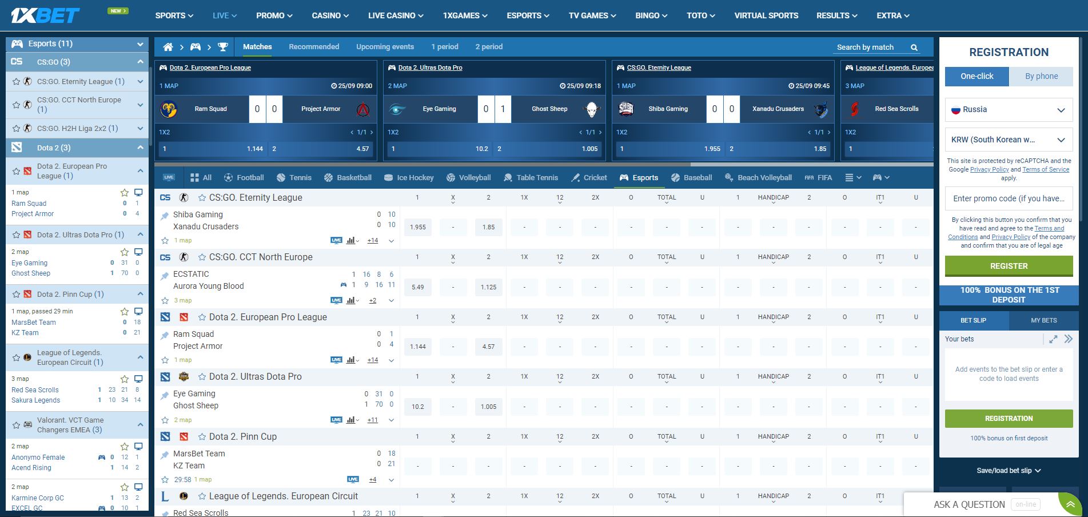Favorite Dota 2. Ultras Dota Pro heading star
This screenshot has width=1088, height=517.
pos(202,377)
